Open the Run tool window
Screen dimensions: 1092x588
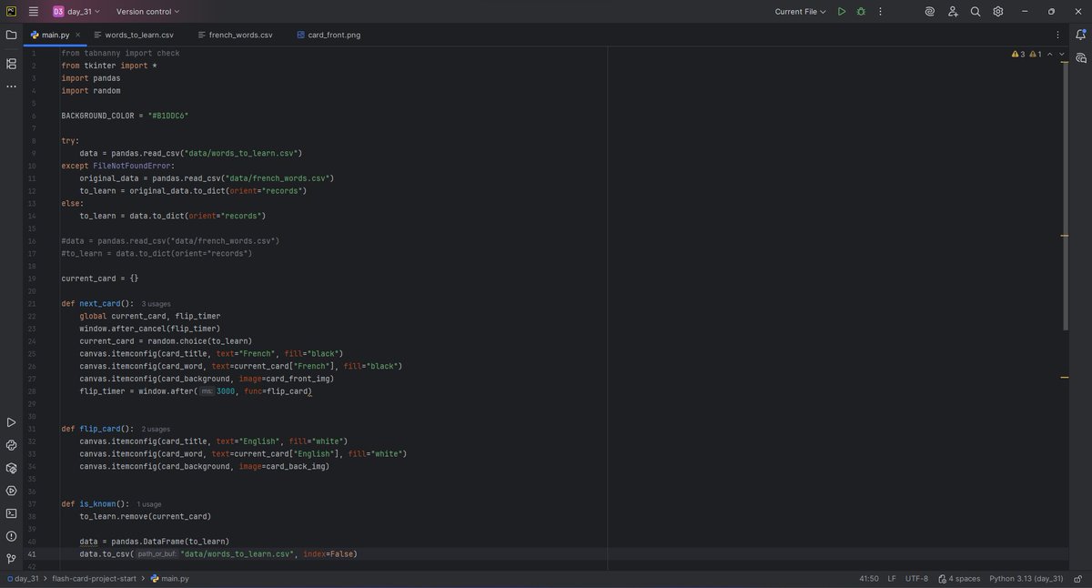coord(11,422)
